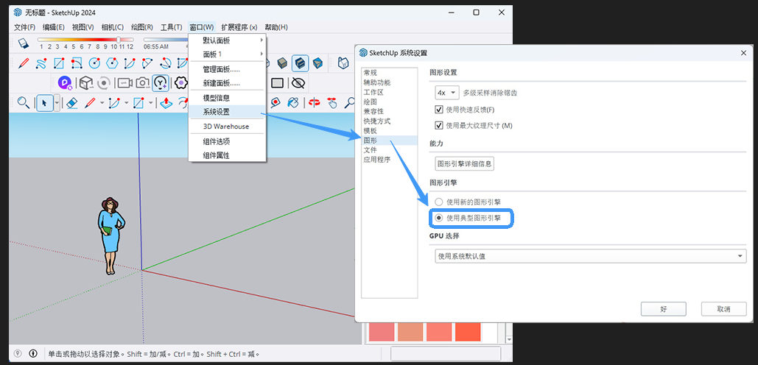Click the house model icon in toolbar
This screenshot has width=758, height=365.
(343, 63)
